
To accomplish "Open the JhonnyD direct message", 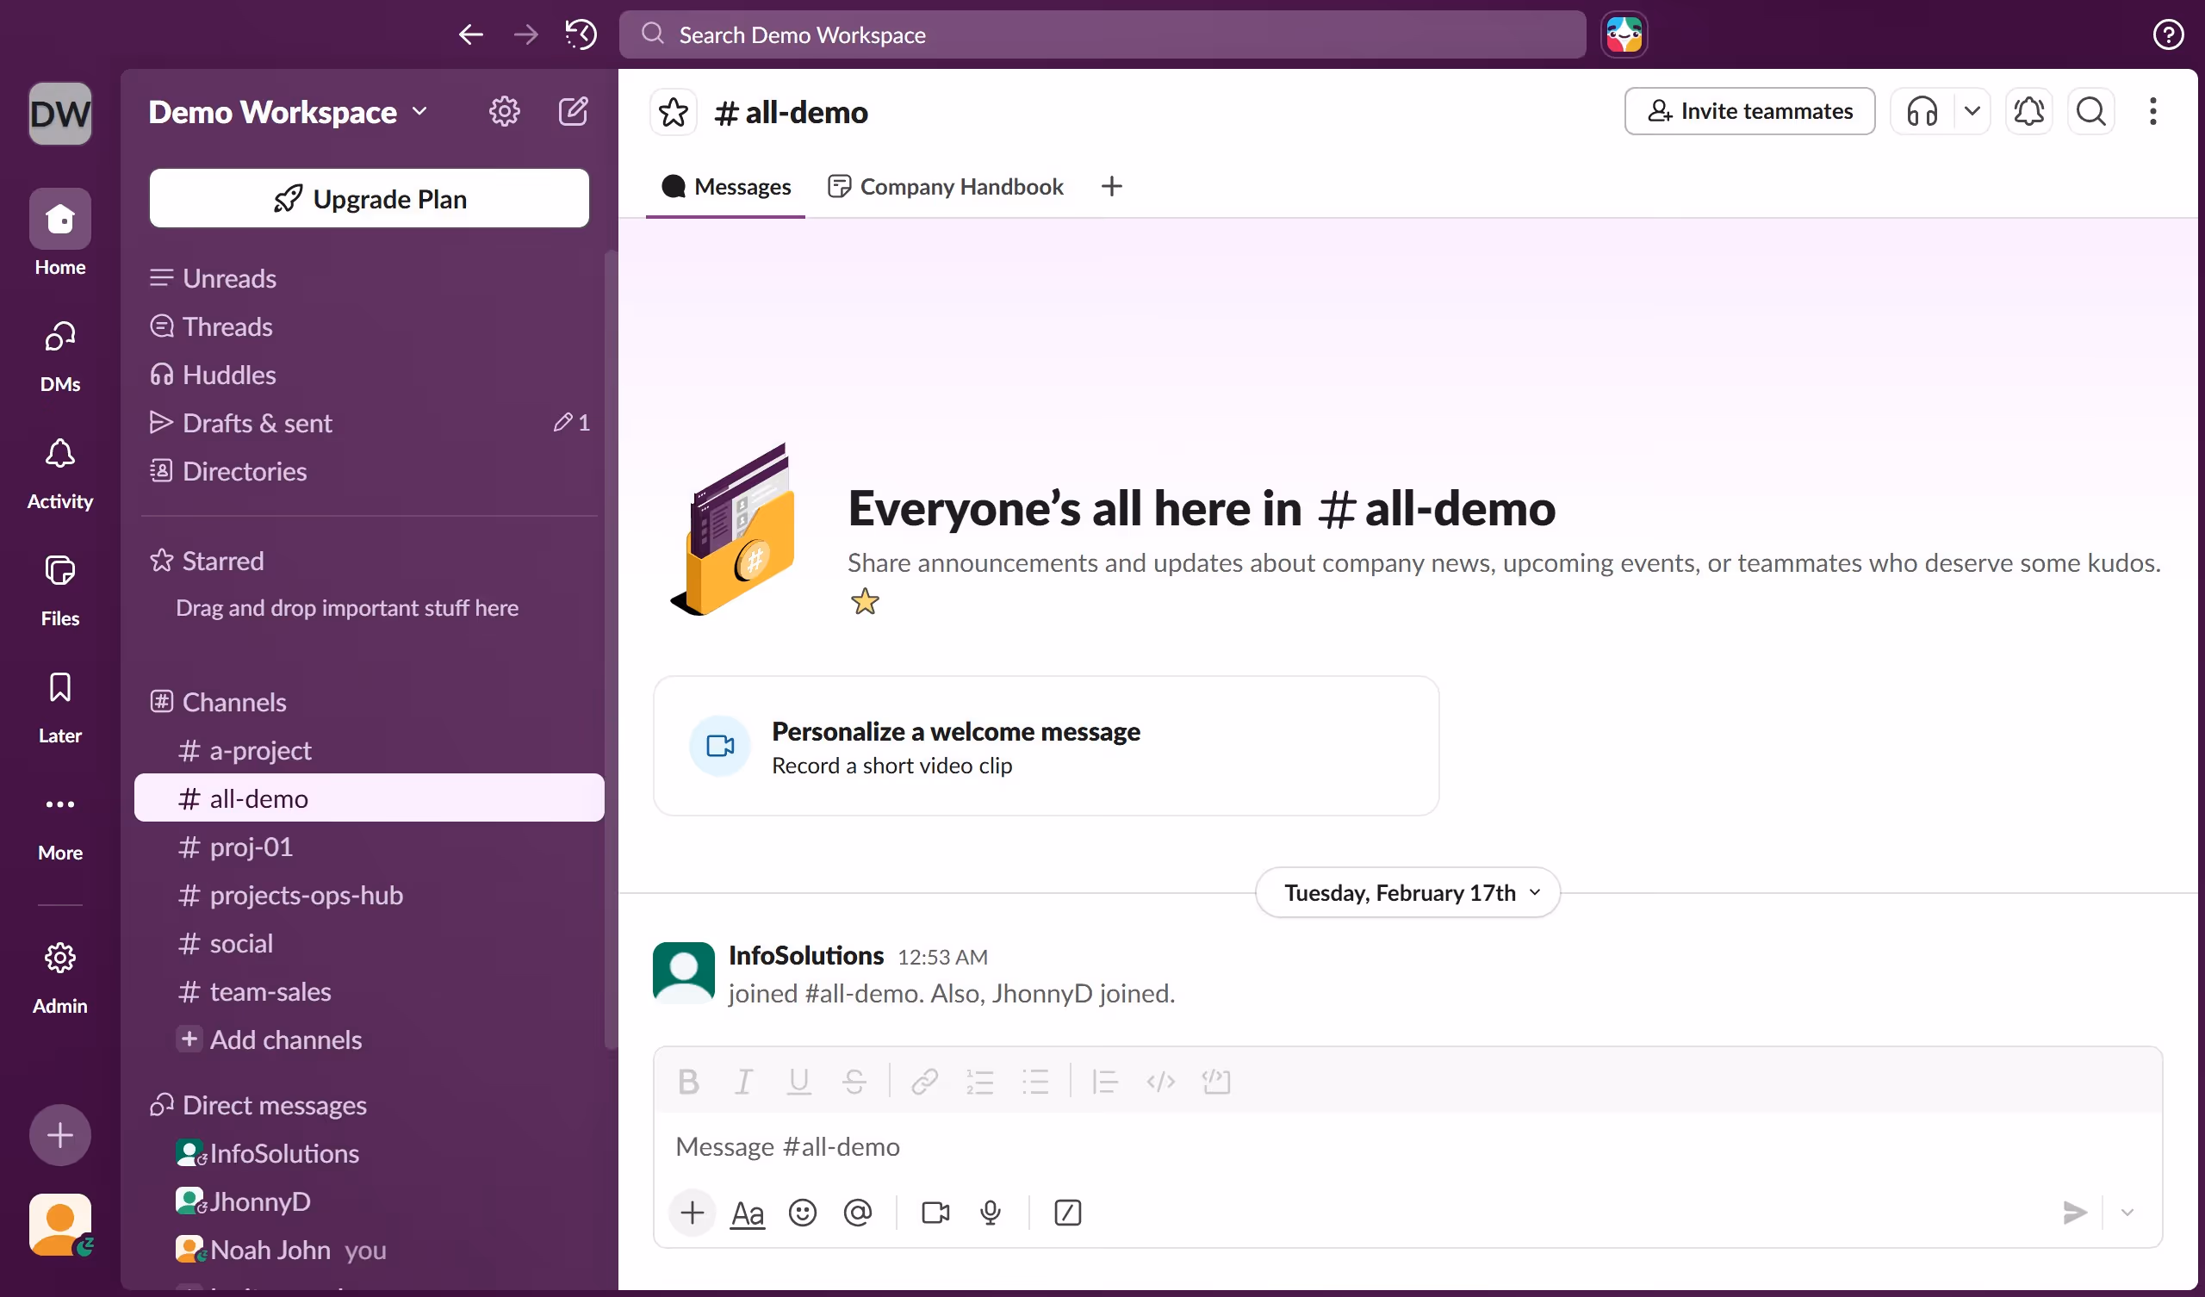I will pos(369,1201).
